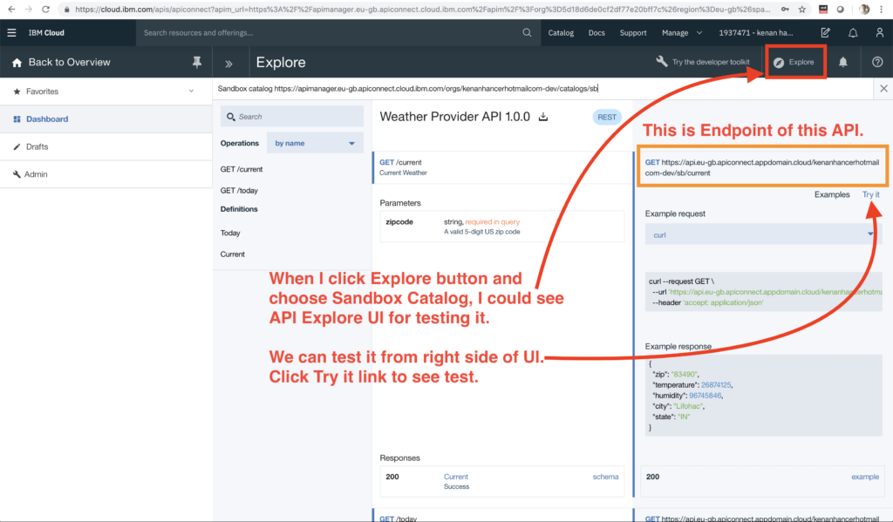Open the Current definition in sidebar
The width and height of the screenshot is (893, 522).
(x=232, y=254)
